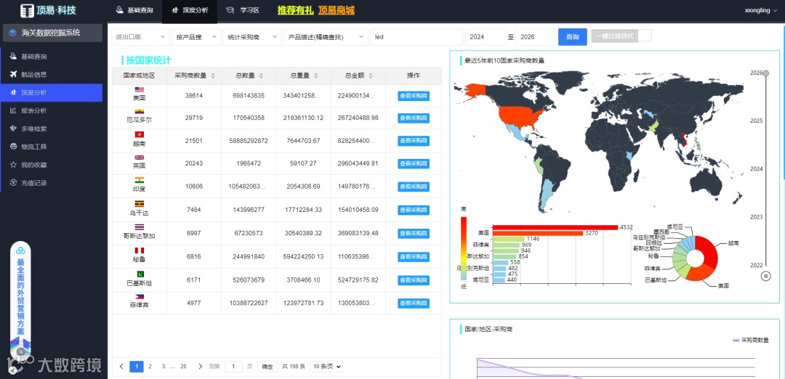The image size is (785, 379).
Task: Click 查看采购商 for 秘鲁 row
Action: coord(414,257)
